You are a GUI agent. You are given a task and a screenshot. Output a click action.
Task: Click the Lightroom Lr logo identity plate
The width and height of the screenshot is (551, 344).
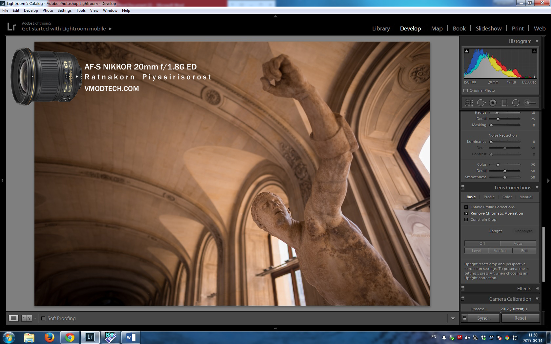pos(11,27)
